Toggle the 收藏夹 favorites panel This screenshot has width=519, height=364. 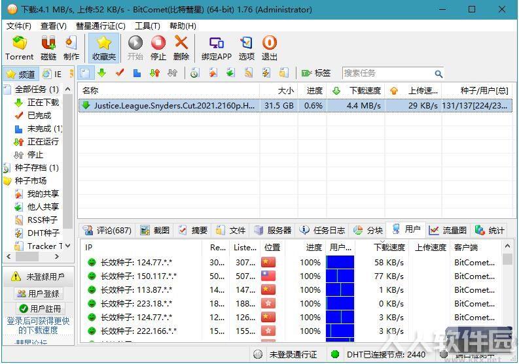pyautogui.click(x=103, y=48)
